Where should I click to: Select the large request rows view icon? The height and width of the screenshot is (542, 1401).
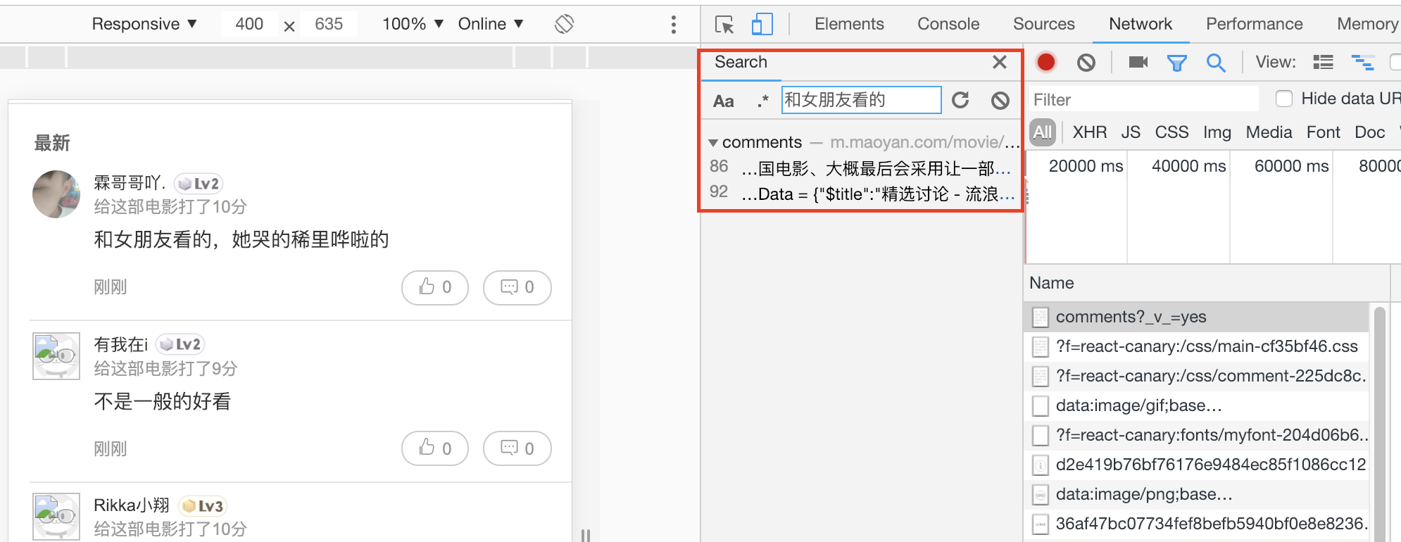coord(1324,63)
